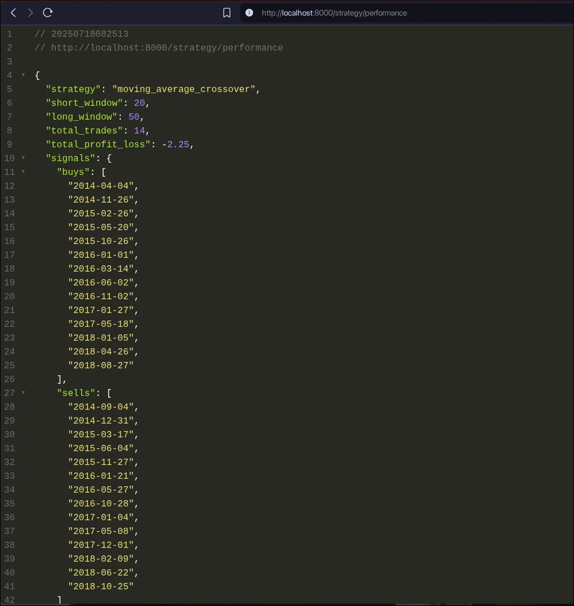Click sell date "2015-03-17"
This screenshot has width=574, height=606.
click(101, 435)
